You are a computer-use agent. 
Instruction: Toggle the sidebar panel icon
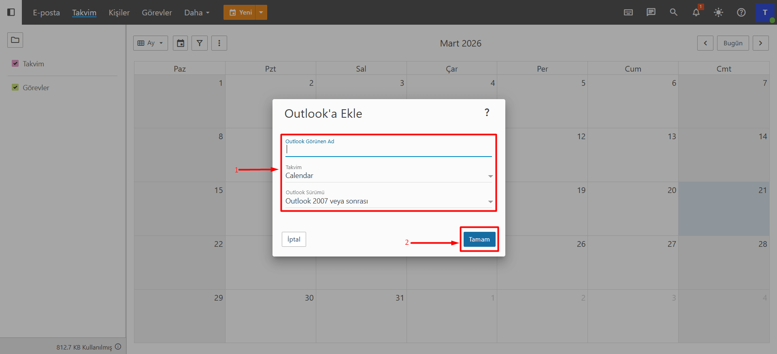click(11, 12)
